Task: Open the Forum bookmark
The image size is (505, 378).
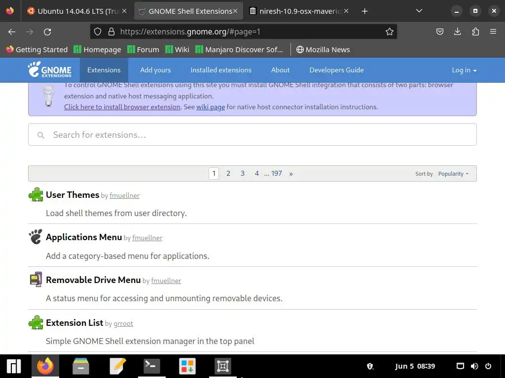Action: click(143, 50)
